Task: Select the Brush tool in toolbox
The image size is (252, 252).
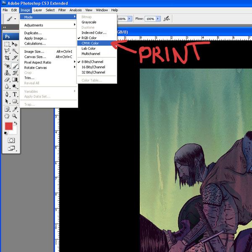Action: pos(15,66)
